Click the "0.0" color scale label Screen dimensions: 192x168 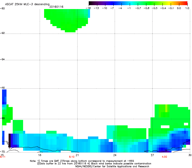point(179,8)
